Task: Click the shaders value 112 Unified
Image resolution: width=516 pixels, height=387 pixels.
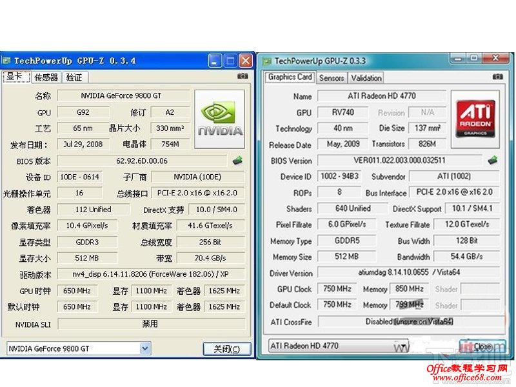Action: 94,210
